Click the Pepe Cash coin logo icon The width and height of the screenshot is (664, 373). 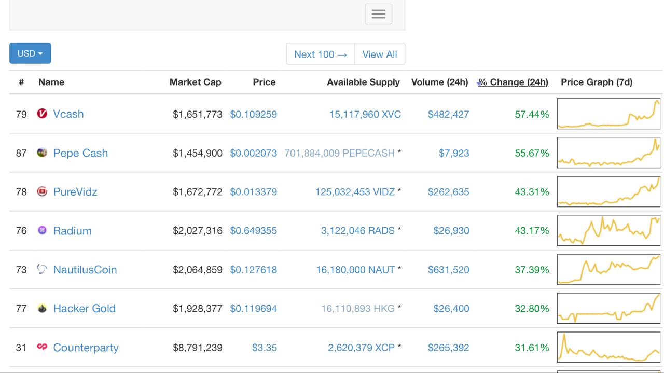click(43, 153)
